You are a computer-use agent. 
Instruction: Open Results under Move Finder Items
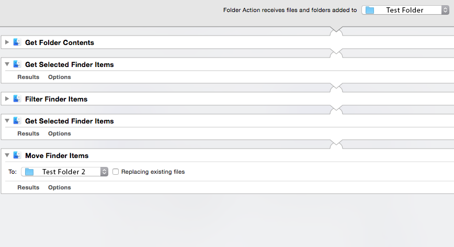(x=28, y=187)
